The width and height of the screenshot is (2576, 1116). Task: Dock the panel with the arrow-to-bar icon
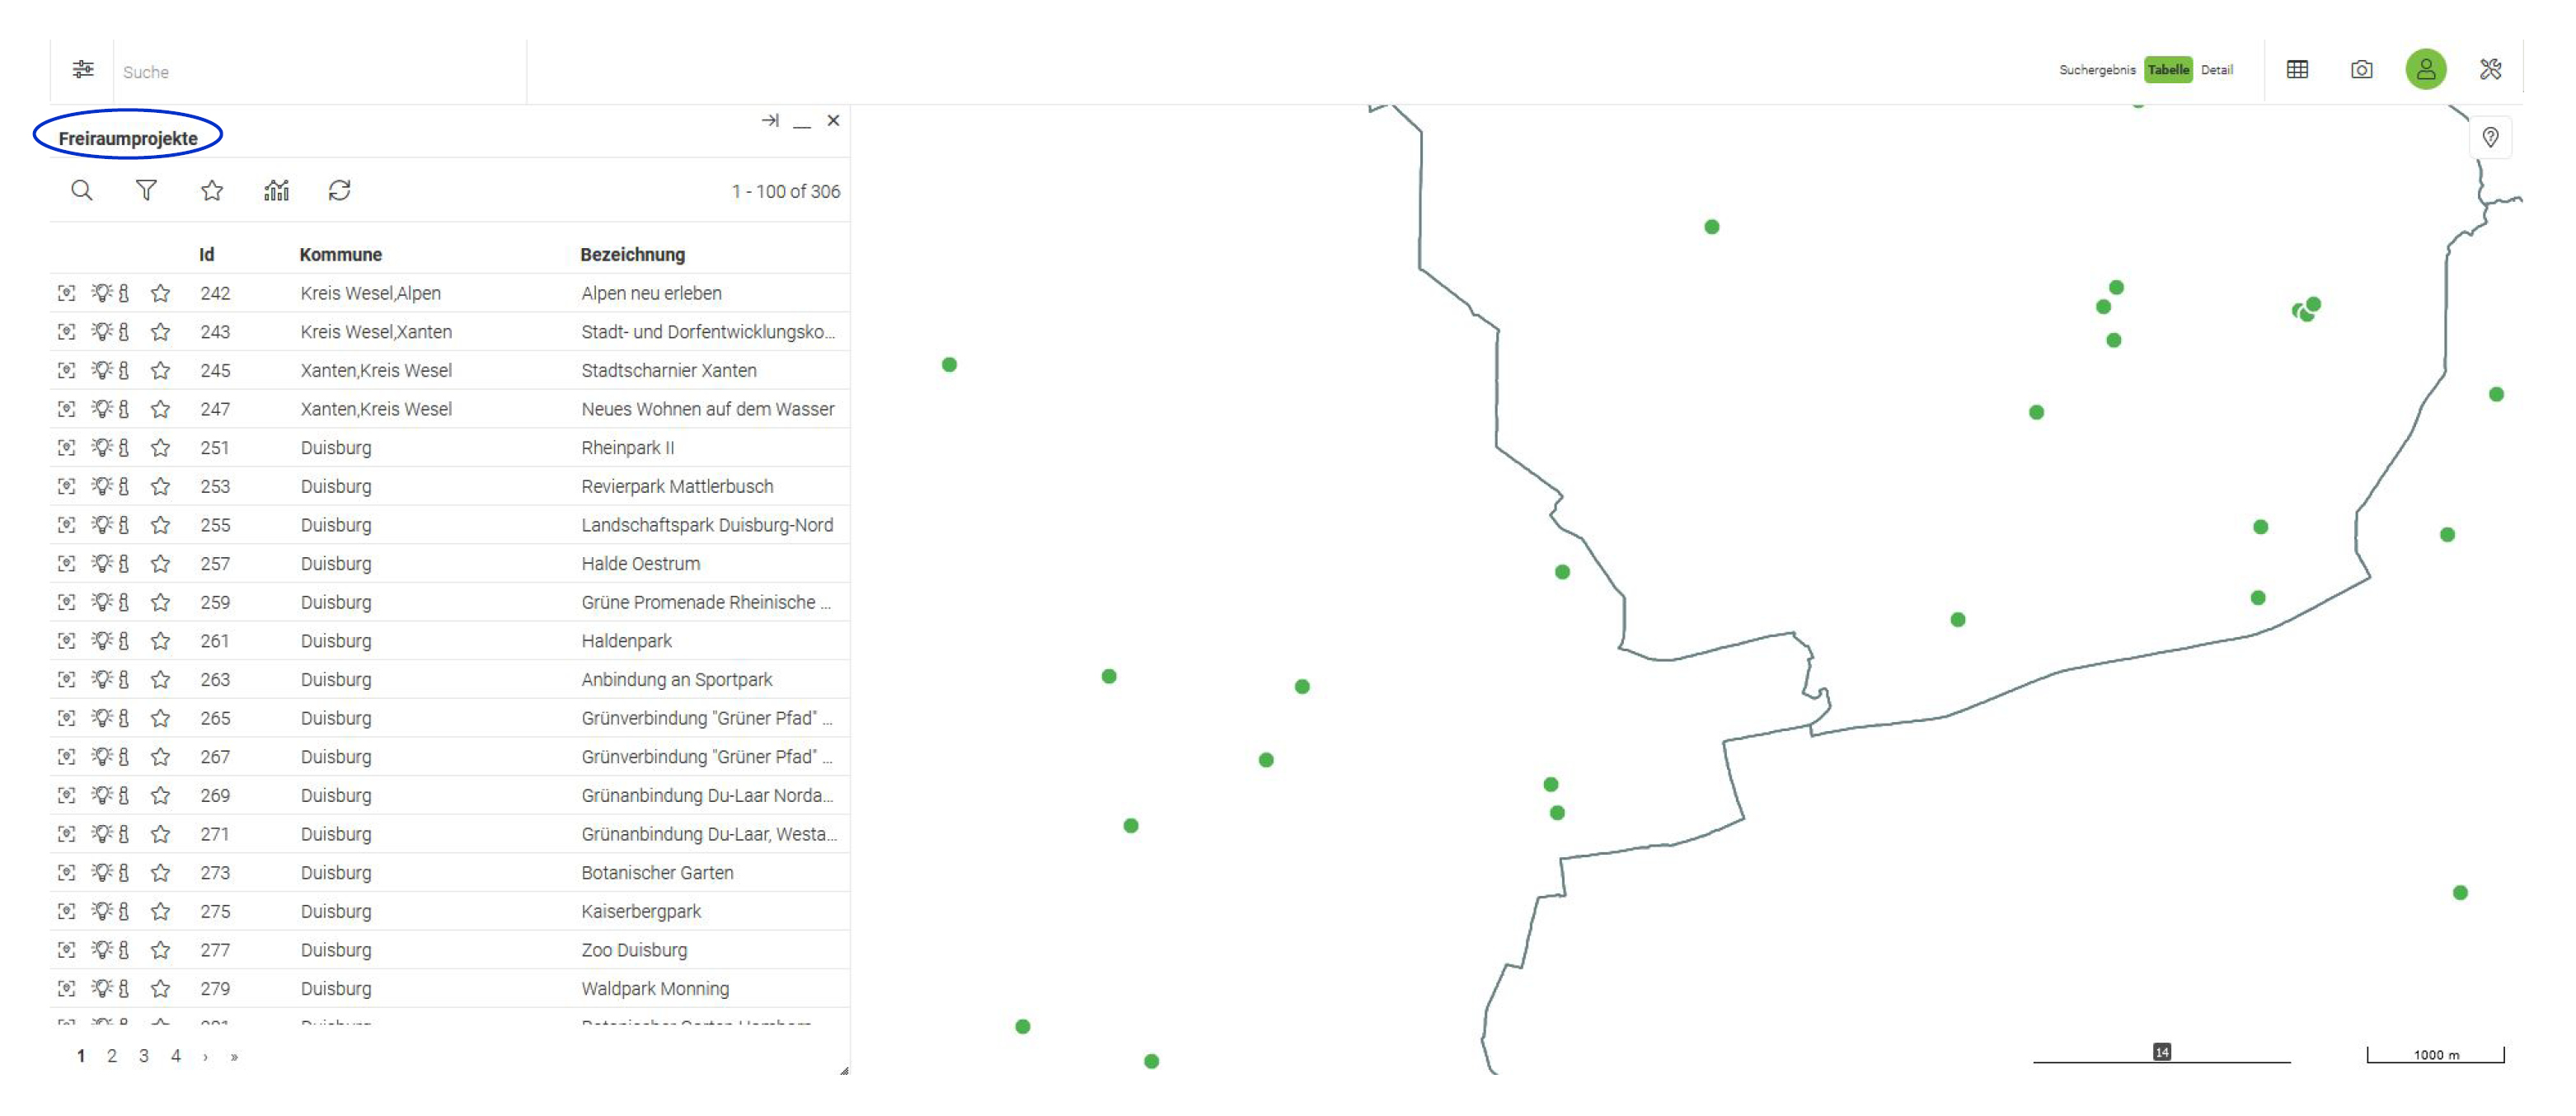[x=769, y=121]
